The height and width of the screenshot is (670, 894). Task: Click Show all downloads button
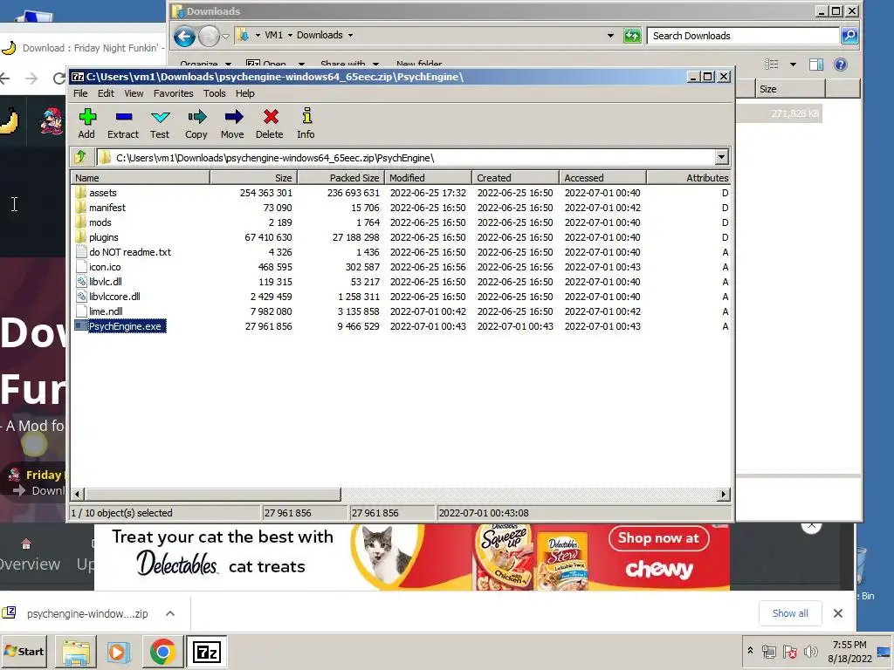(x=789, y=613)
